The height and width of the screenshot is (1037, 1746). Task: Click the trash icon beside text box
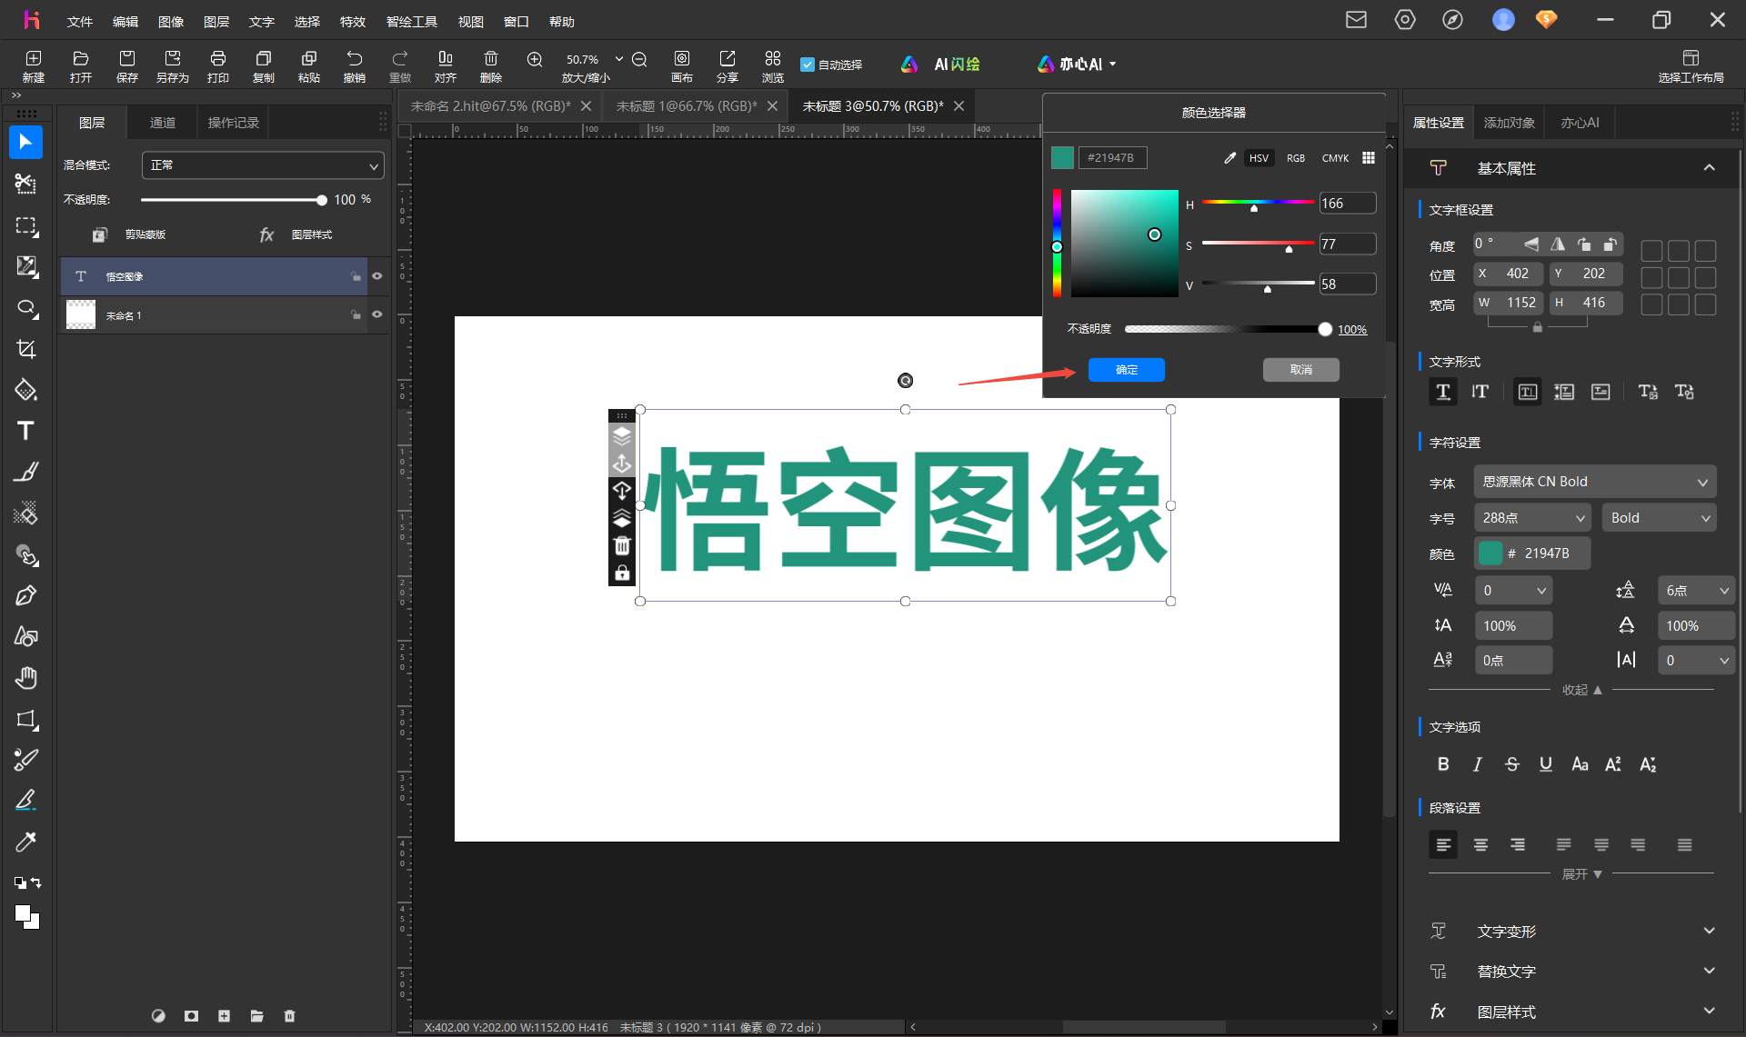point(622,545)
